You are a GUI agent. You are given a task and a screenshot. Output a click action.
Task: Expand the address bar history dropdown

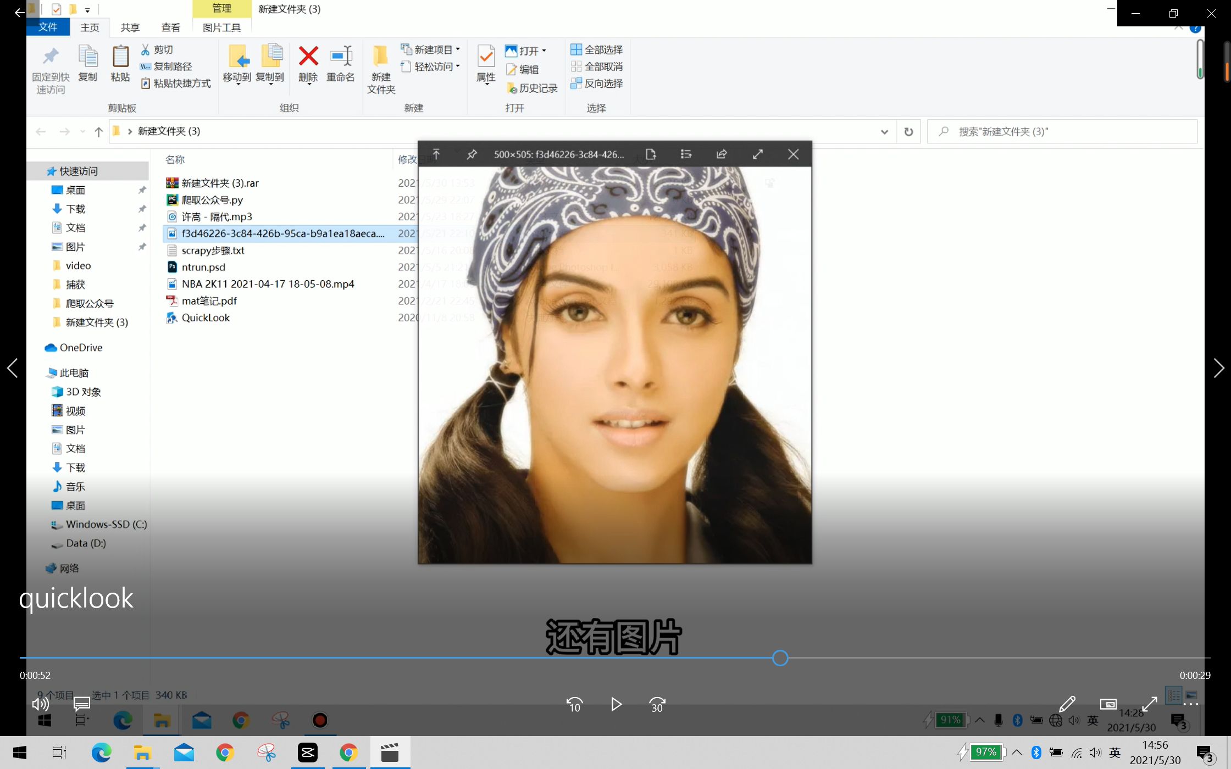click(884, 132)
